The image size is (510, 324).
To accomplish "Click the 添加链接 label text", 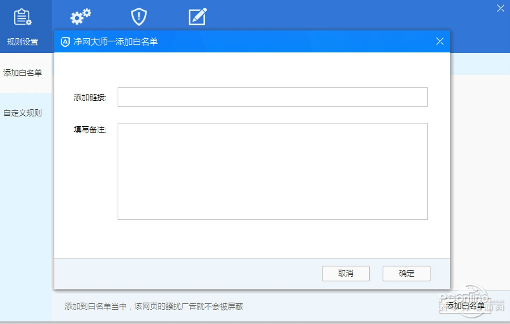I will (90, 97).
